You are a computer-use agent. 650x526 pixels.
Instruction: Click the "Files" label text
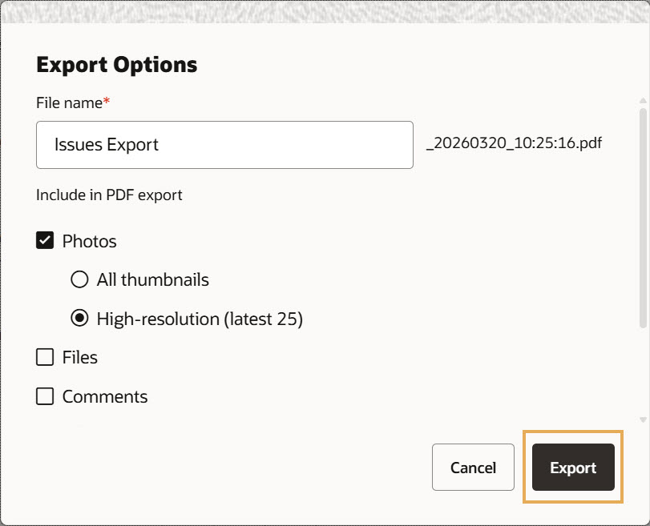(80, 357)
